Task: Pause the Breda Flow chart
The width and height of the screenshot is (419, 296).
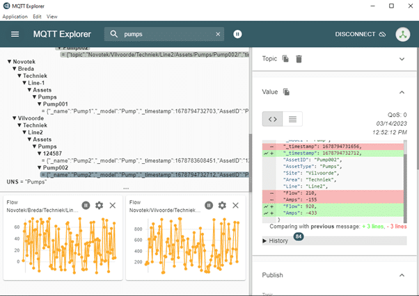Action: [86, 205]
